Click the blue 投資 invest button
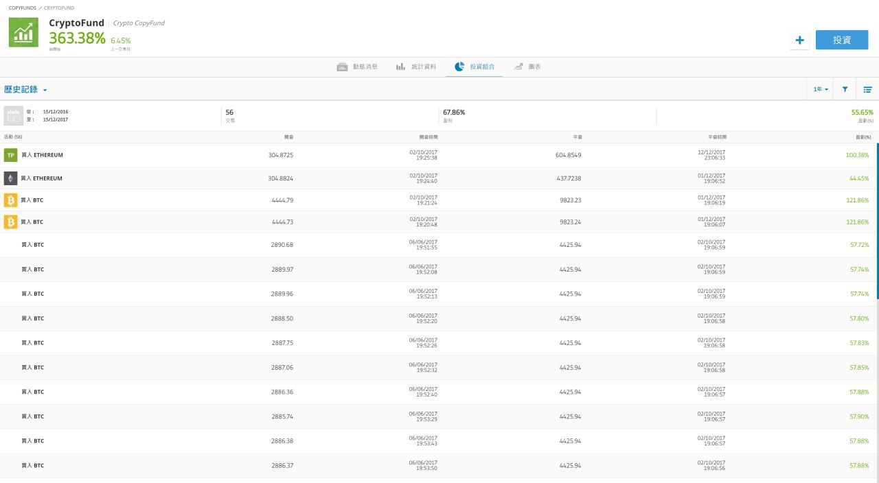 click(x=842, y=40)
